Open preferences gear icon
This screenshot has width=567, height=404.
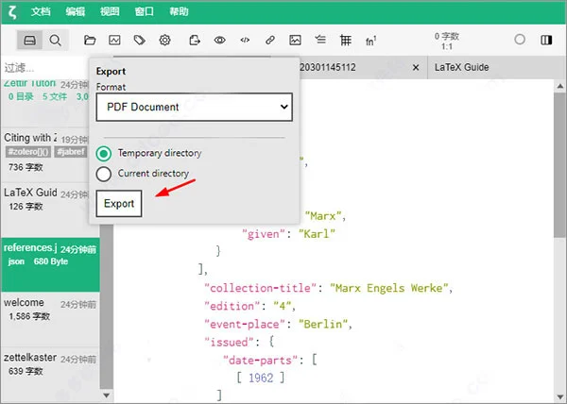[x=164, y=40]
